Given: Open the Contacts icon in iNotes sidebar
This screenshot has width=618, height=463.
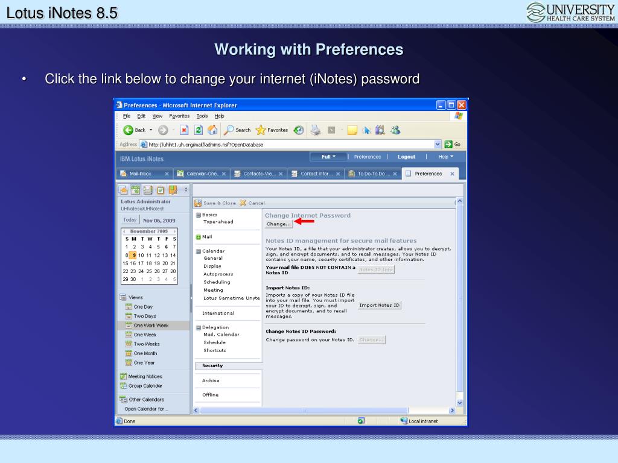Looking at the screenshot, I should point(148,190).
